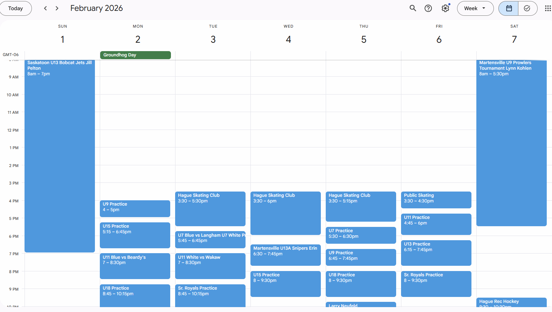Select Sunday 1 date header
Screen dimensions: 552x312
(x=63, y=39)
